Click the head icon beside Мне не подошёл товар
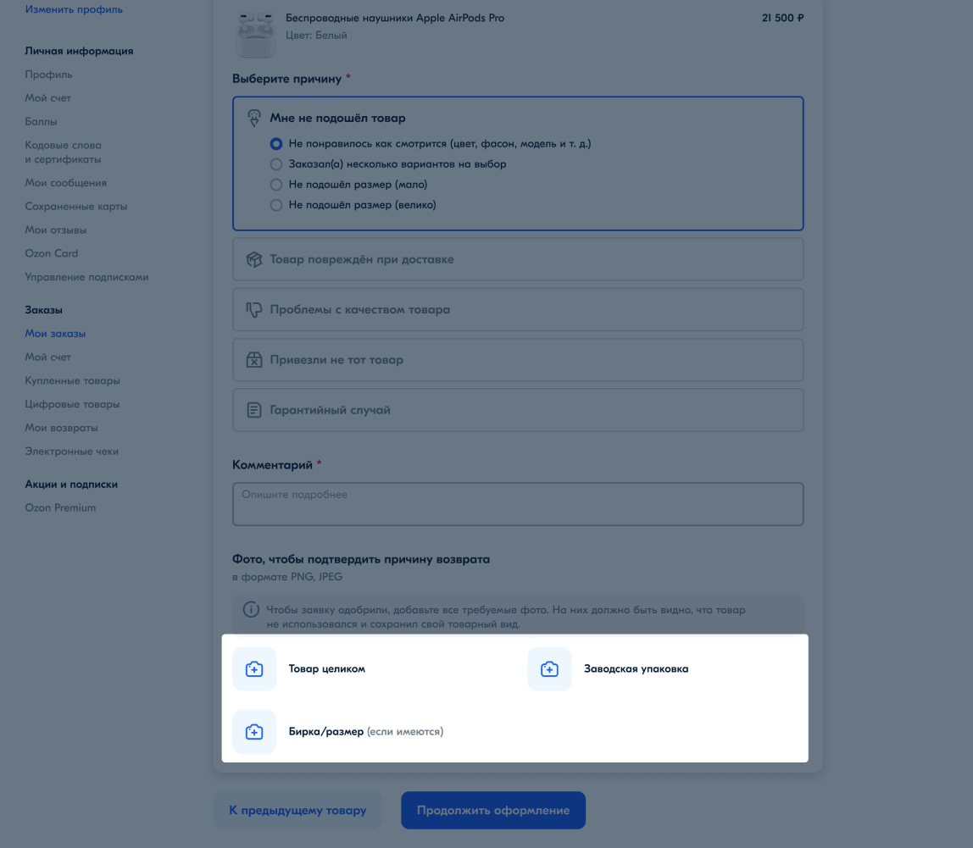The width and height of the screenshot is (973, 848). (253, 118)
